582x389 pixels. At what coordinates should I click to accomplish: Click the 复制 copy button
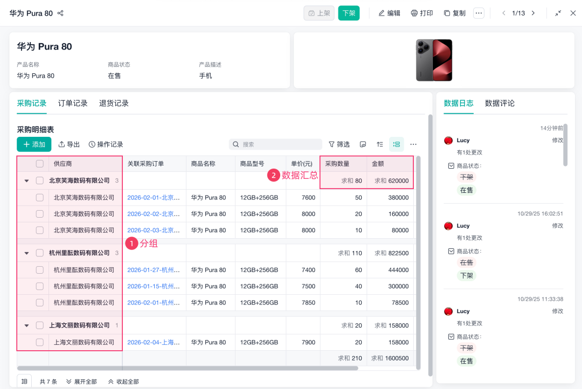click(x=455, y=13)
